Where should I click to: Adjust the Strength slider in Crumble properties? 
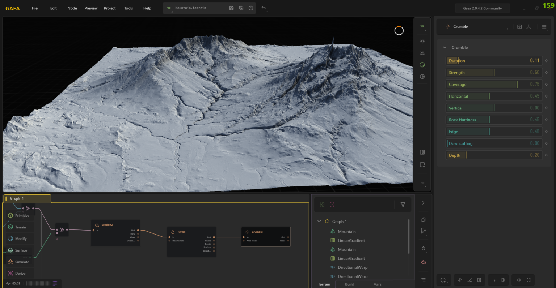click(494, 72)
